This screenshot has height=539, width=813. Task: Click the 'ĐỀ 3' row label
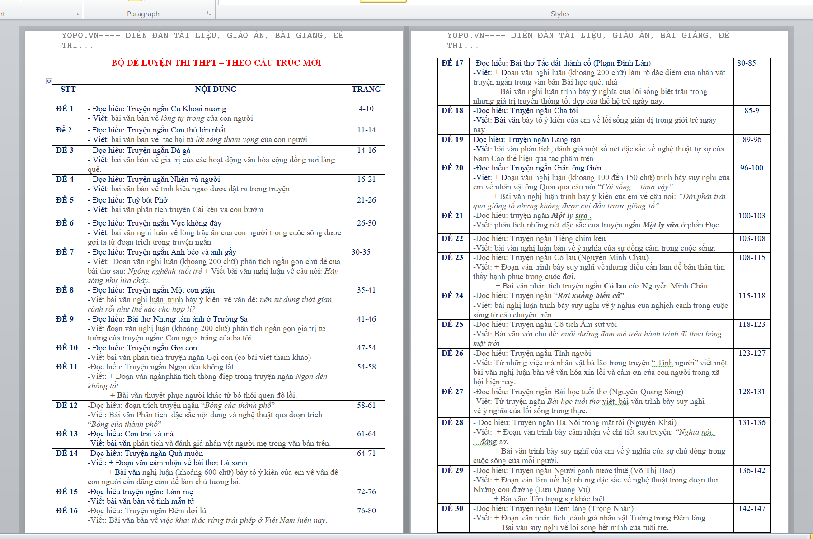[65, 150]
